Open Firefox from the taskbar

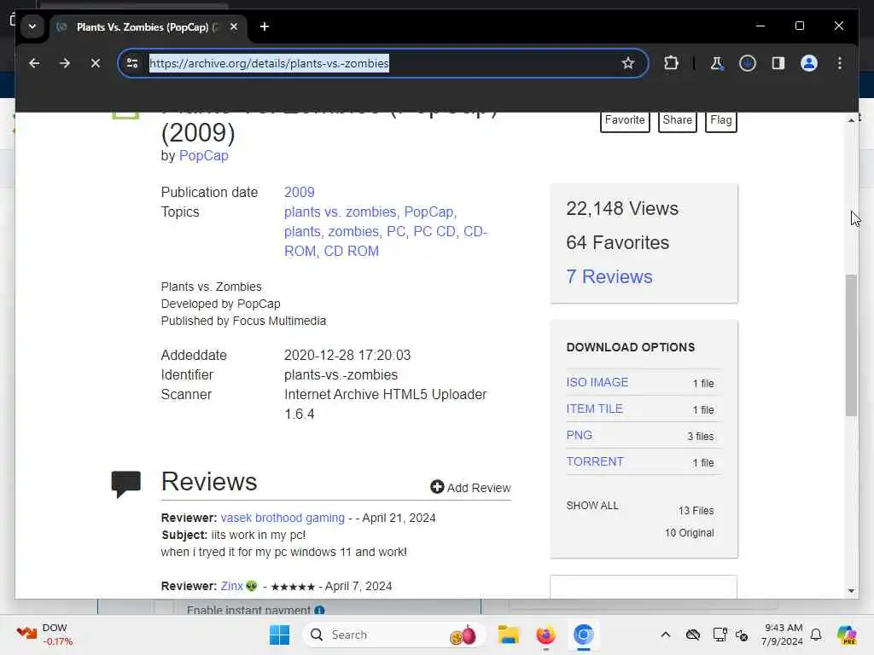click(x=545, y=635)
